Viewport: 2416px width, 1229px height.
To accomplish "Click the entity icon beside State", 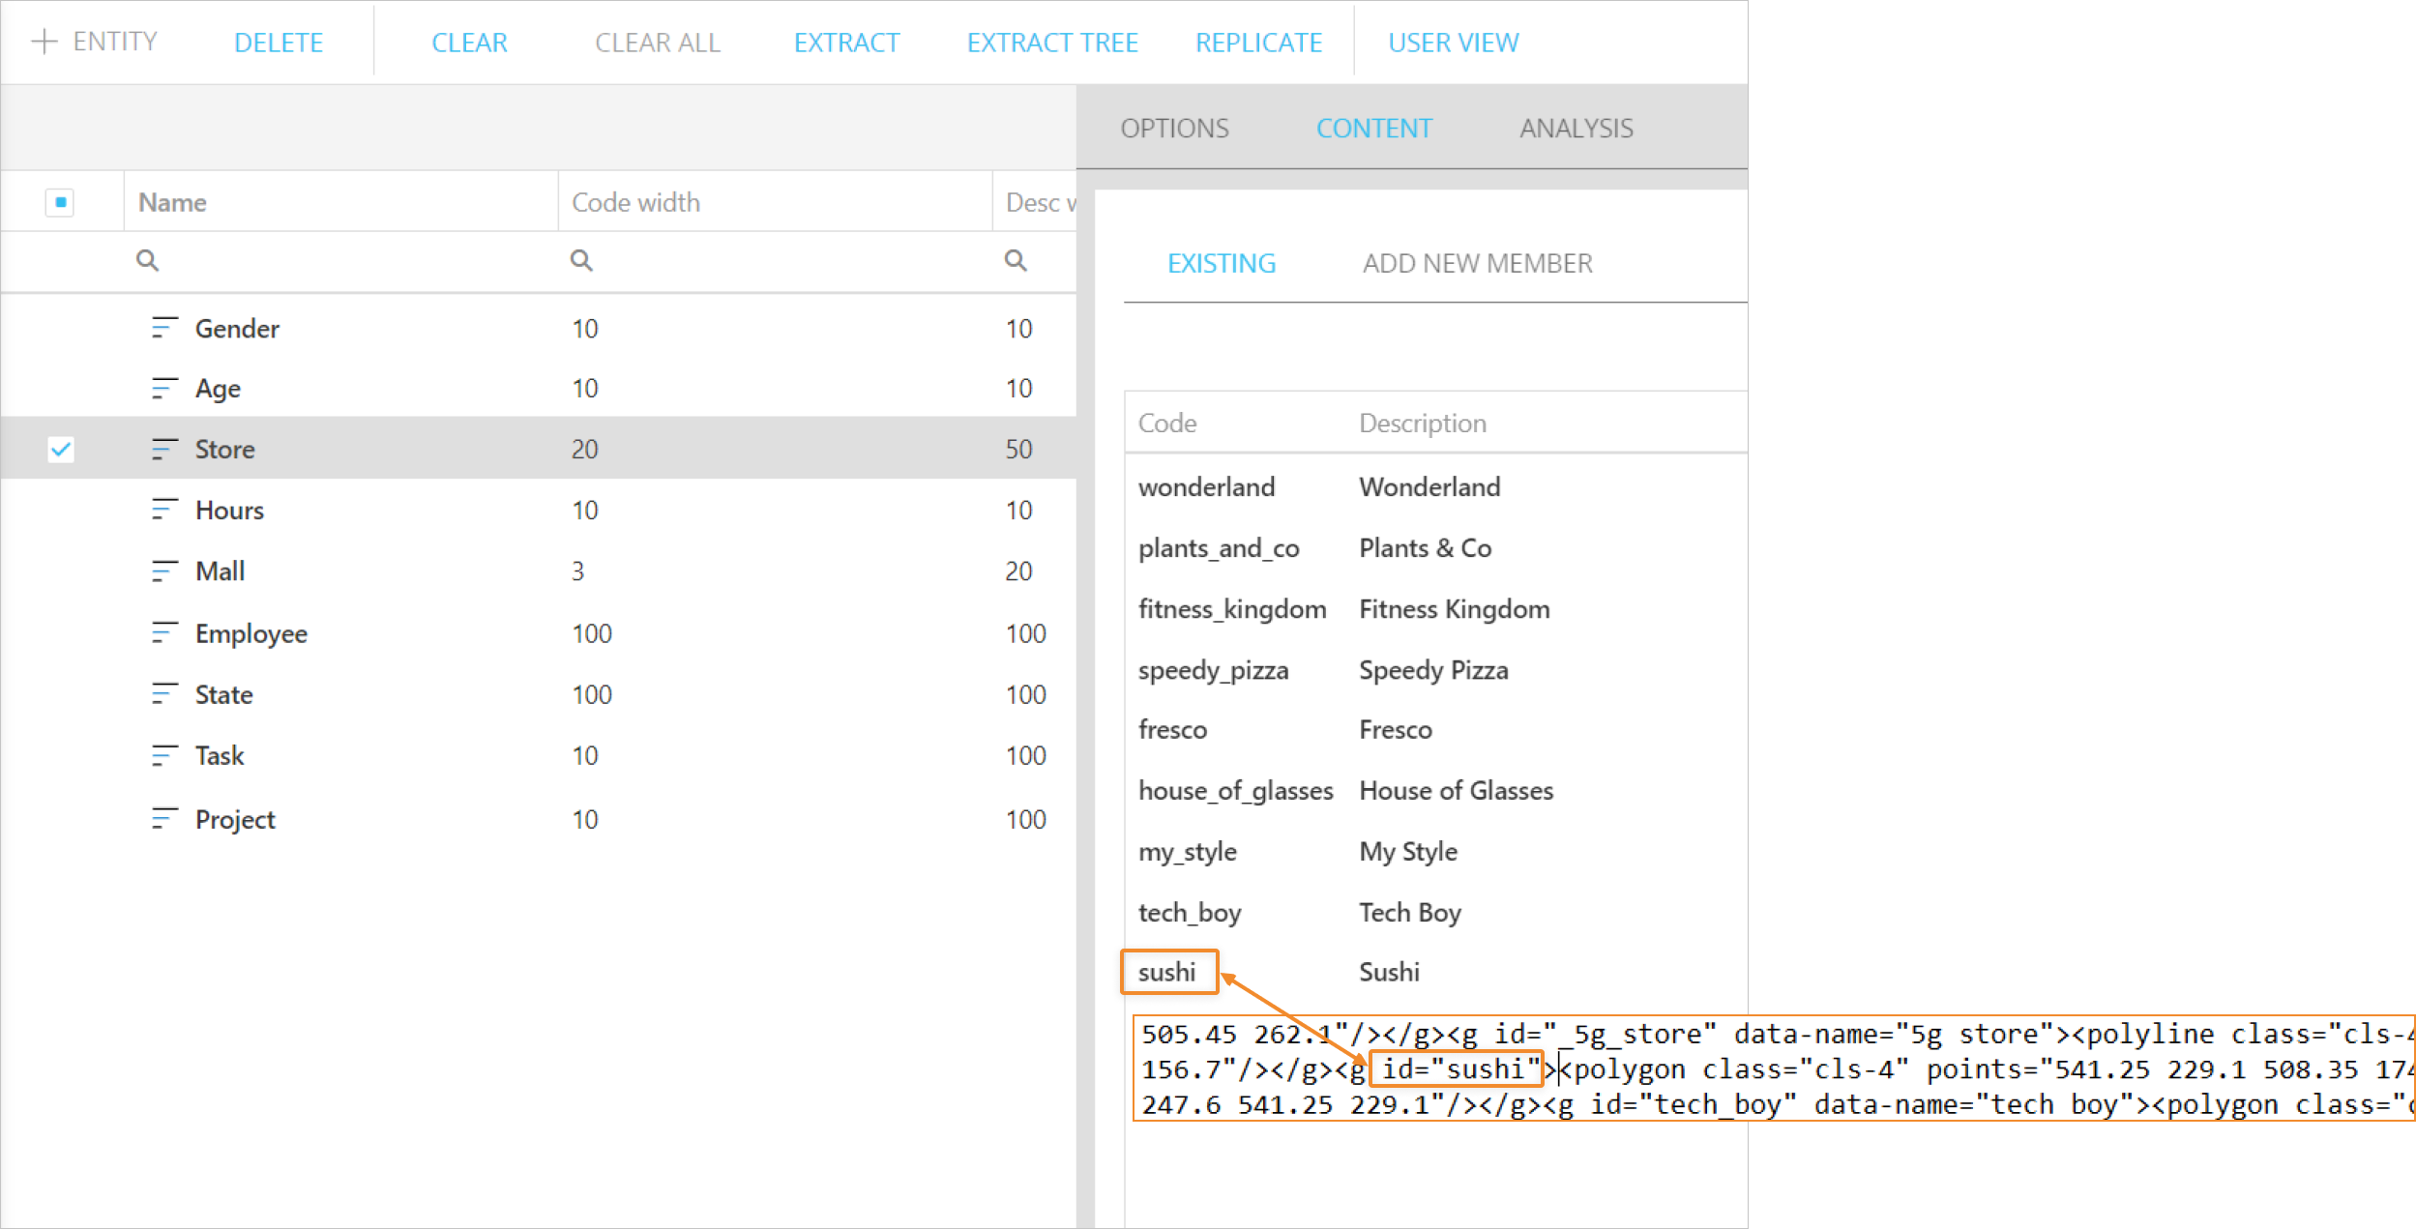I will point(164,694).
